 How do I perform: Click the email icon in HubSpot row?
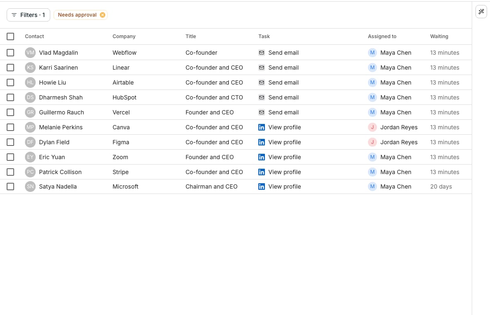pyautogui.click(x=262, y=98)
